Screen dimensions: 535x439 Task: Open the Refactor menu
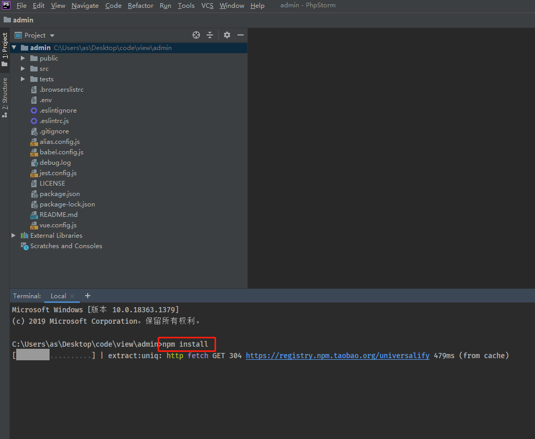click(x=140, y=5)
